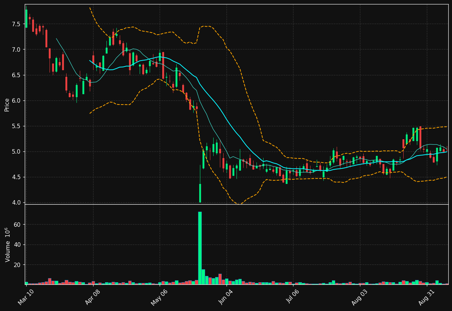This screenshot has height=311, width=452.
Task: Click the 'Aug 31' date label
Action: [x=426, y=297]
